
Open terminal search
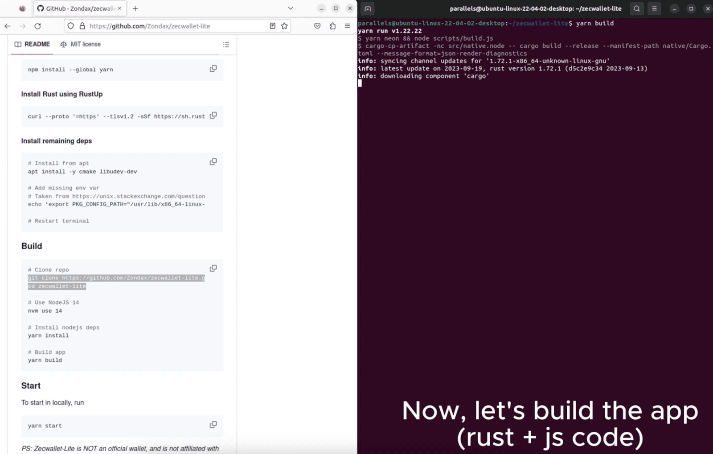coord(637,8)
